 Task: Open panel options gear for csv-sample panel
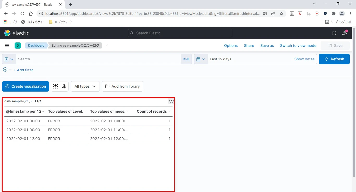171,101
